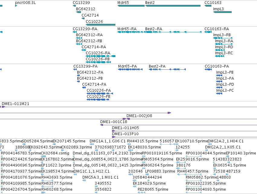Click the EK063541.5prime EST label
Screen dimensions: 257x194
coord(230,165)
